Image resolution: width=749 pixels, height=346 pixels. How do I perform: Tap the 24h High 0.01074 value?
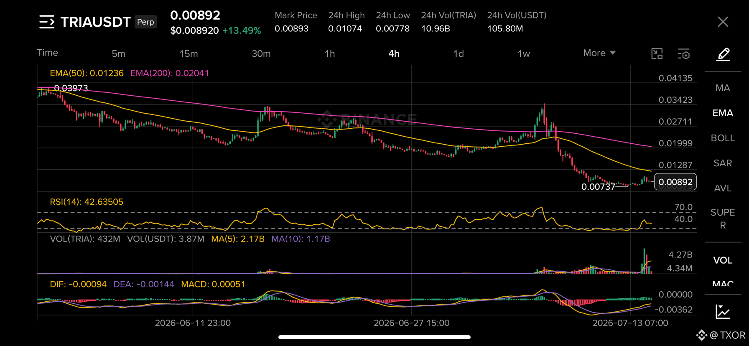pos(345,29)
